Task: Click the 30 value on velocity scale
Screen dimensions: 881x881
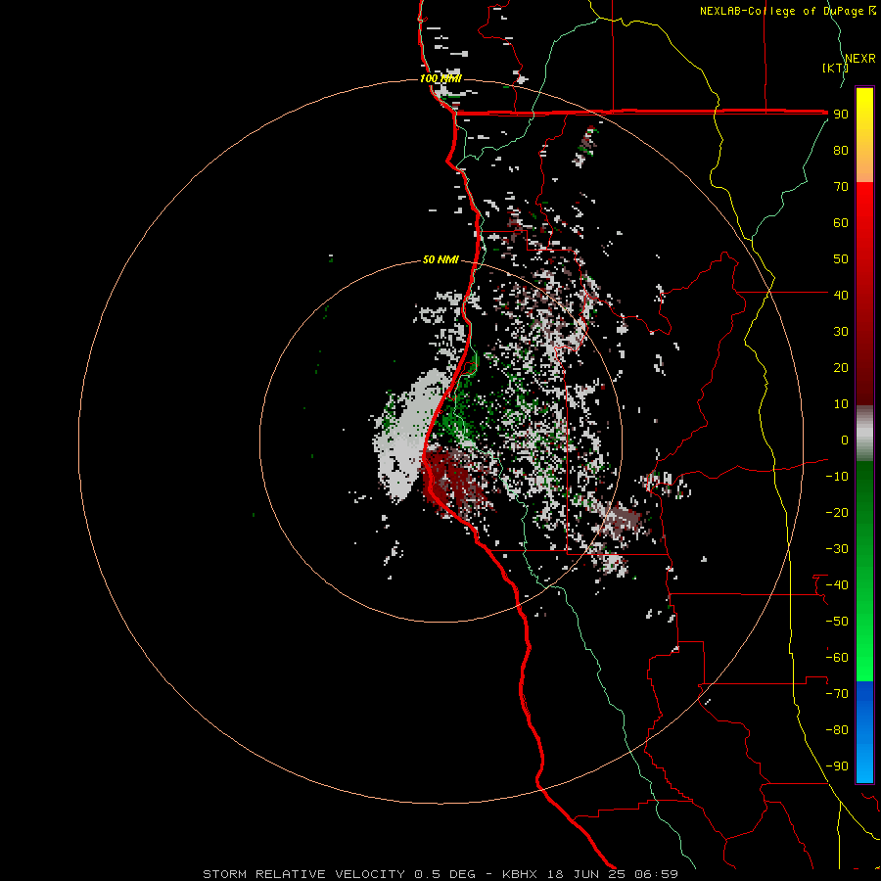Action: click(841, 332)
